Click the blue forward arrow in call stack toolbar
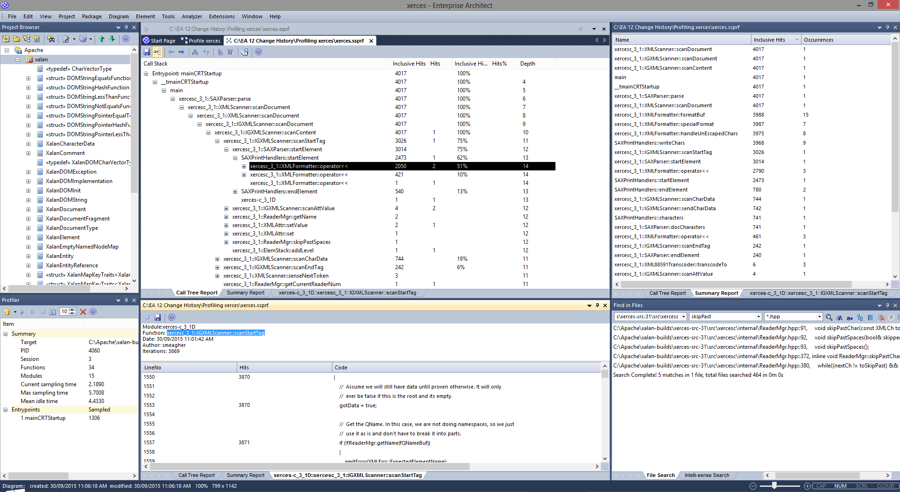This screenshot has width=900, height=492. [181, 52]
